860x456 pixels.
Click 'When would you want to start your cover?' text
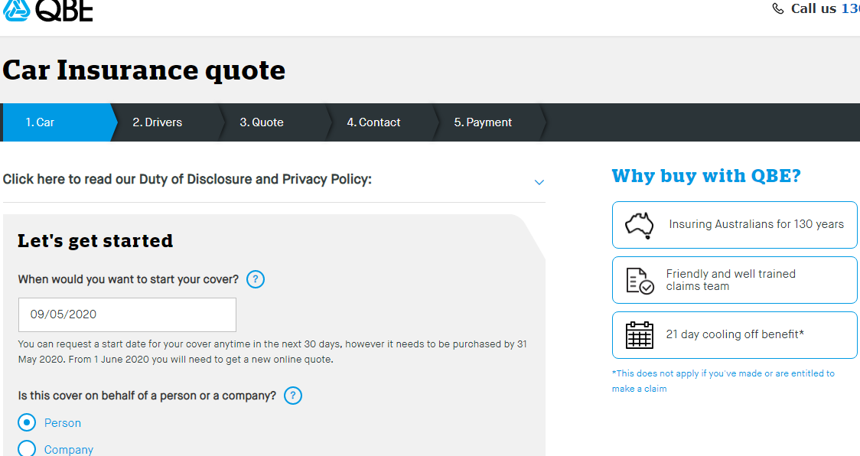pyautogui.click(x=129, y=279)
